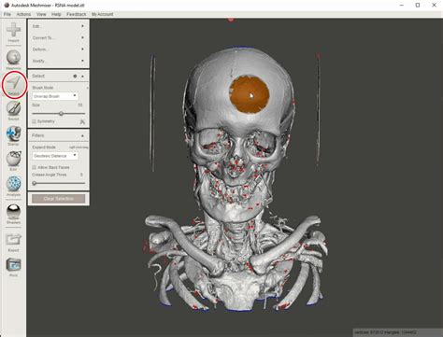Click the Import plus icon
This screenshot has height=337, width=443.
tap(13, 30)
